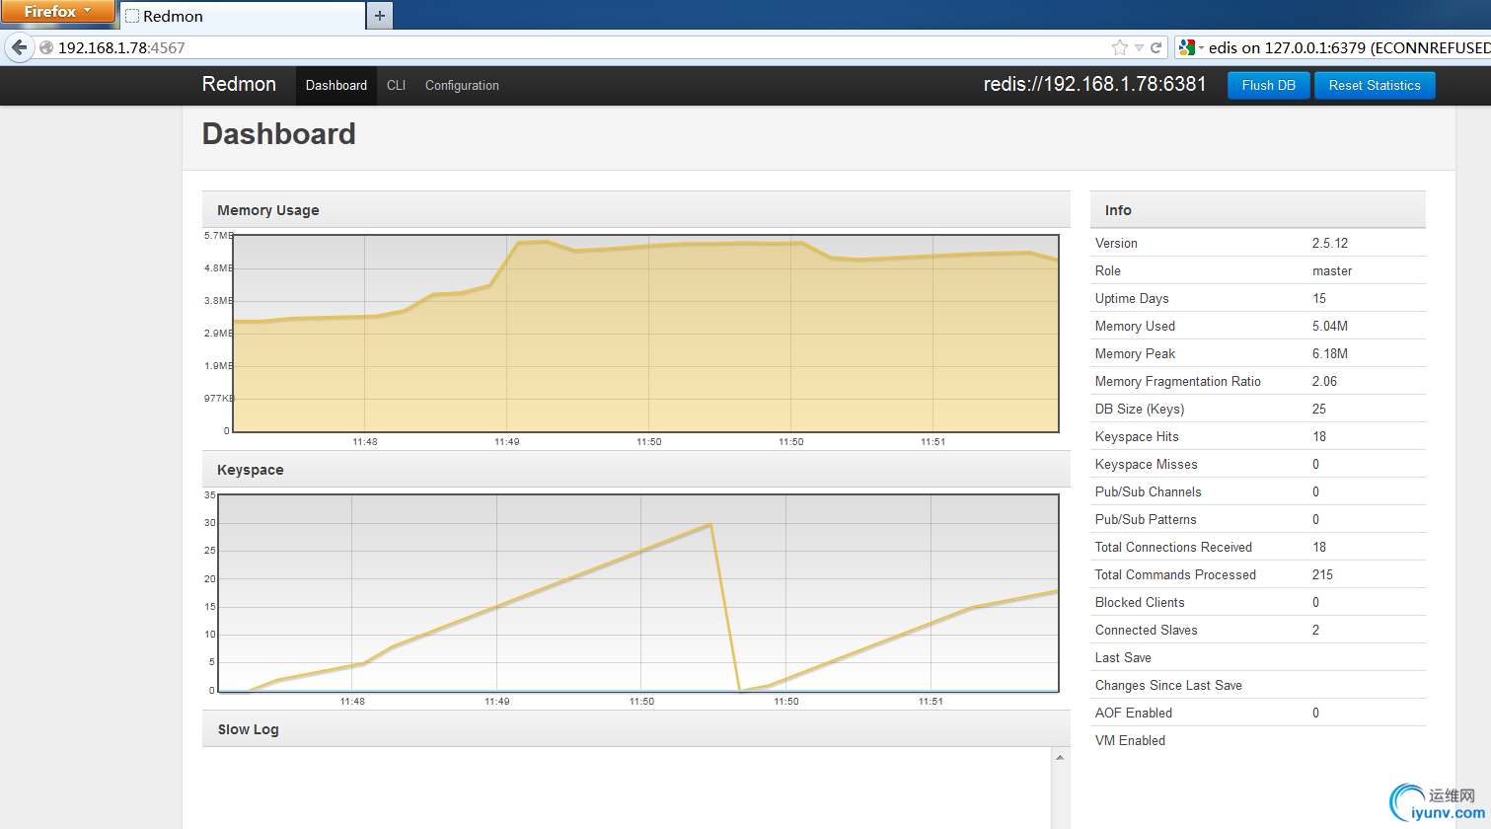1491x829 pixels.
Task: Open the Configuration navigation tab
Action: (x=462, y=86)
